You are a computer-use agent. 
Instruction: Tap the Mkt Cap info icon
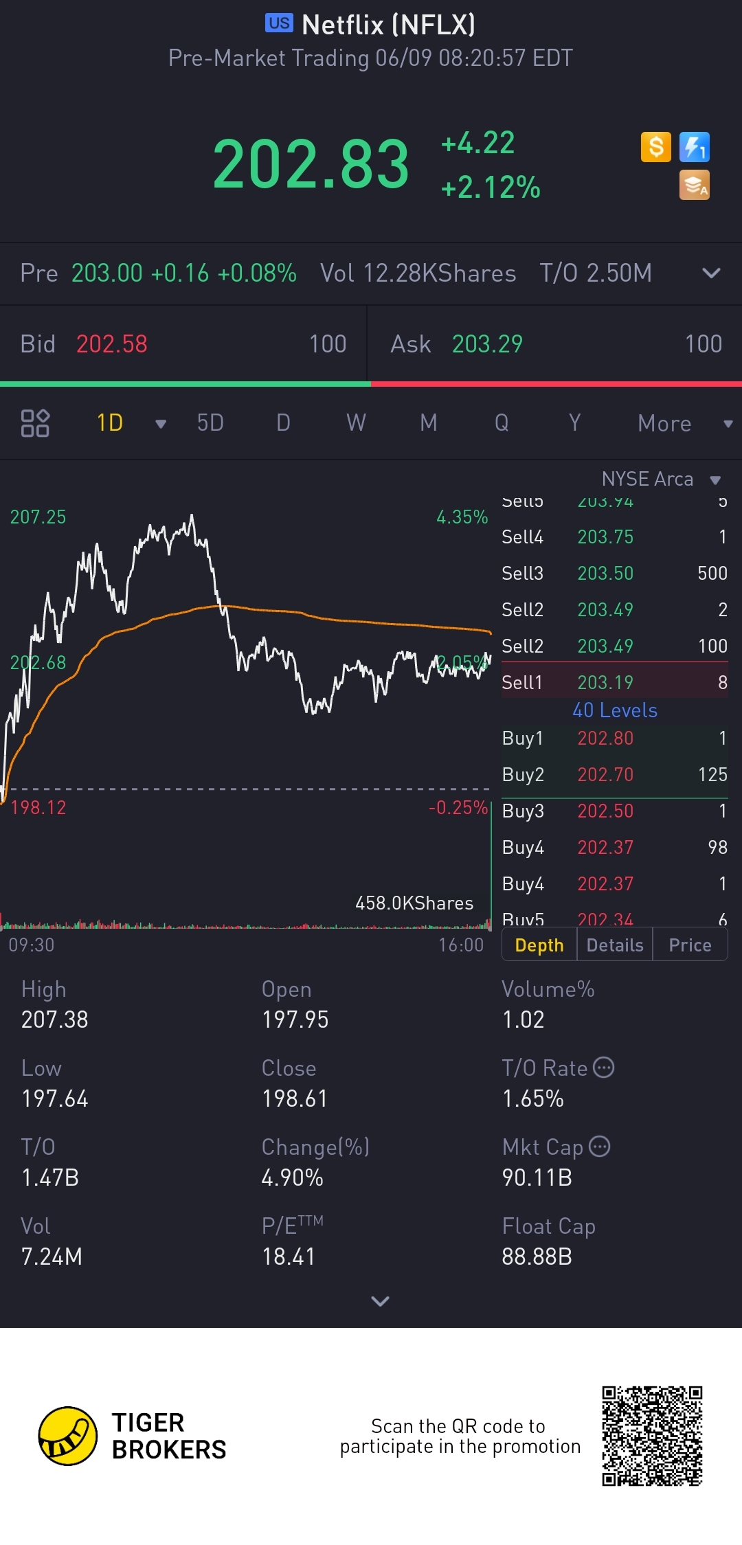click(x=600, y=1147)
